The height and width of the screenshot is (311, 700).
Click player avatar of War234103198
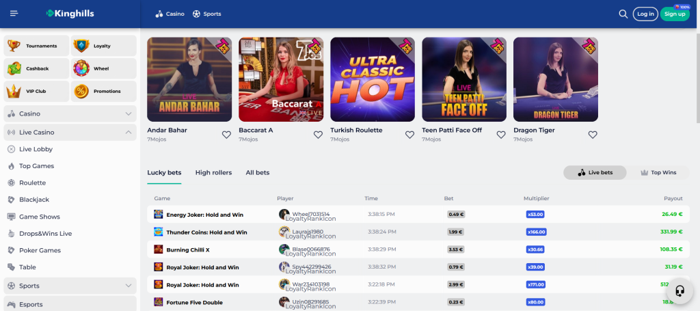(284, 284)
